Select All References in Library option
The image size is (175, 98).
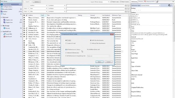tap(66, 50)
